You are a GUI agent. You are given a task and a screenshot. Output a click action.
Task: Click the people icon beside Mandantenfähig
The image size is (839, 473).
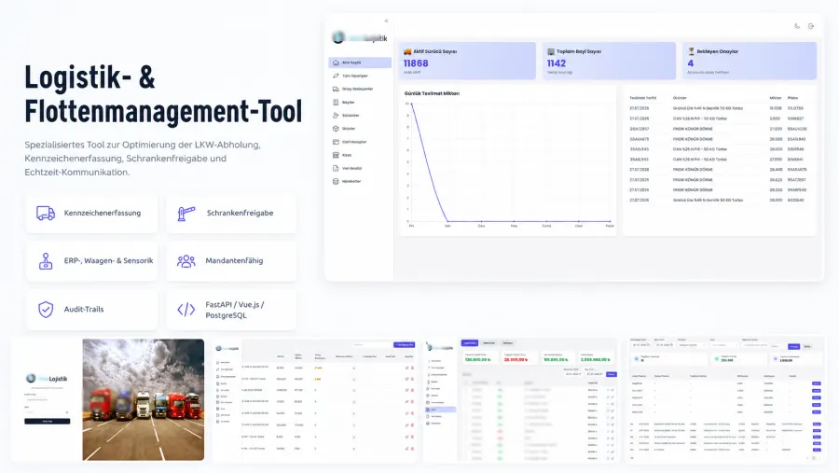[186, 261]
